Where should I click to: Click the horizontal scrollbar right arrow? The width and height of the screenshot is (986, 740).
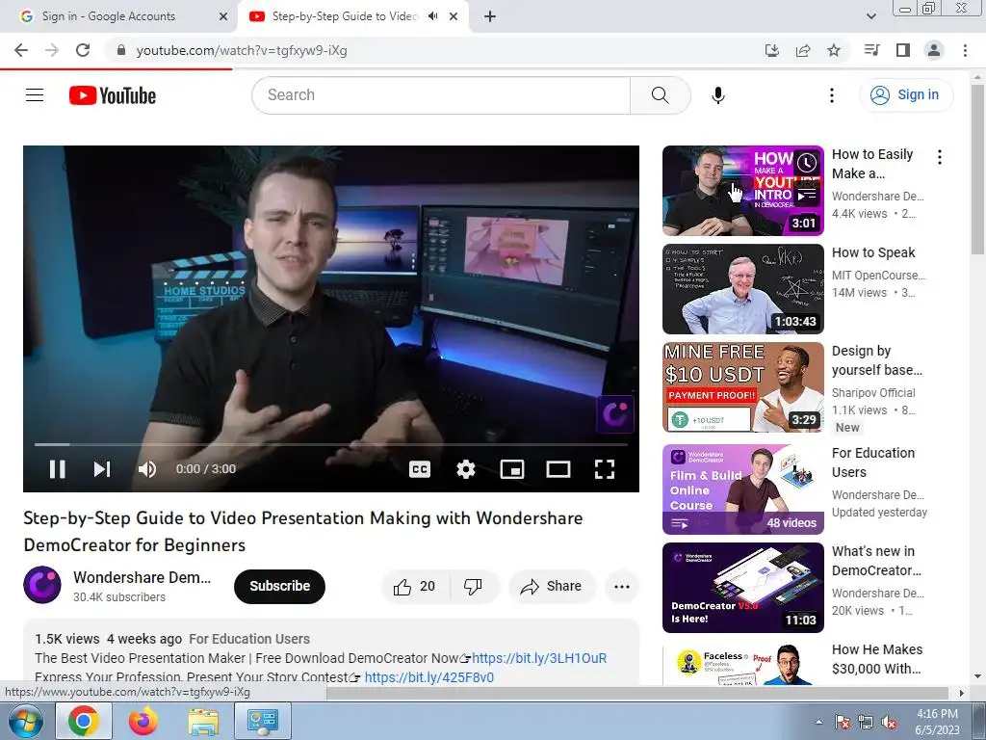tap(961, 693)
